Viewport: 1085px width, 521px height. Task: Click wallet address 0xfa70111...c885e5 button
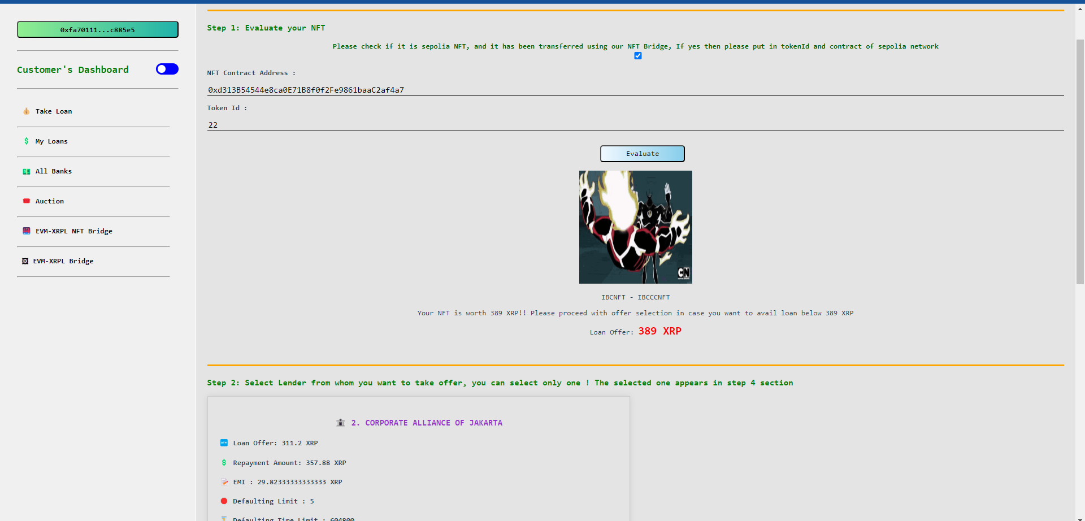pyautogui.click(x=98, y=29)
